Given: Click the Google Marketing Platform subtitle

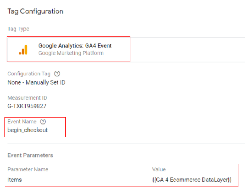Looking at the screenshot, I should [x=71, y=53].
